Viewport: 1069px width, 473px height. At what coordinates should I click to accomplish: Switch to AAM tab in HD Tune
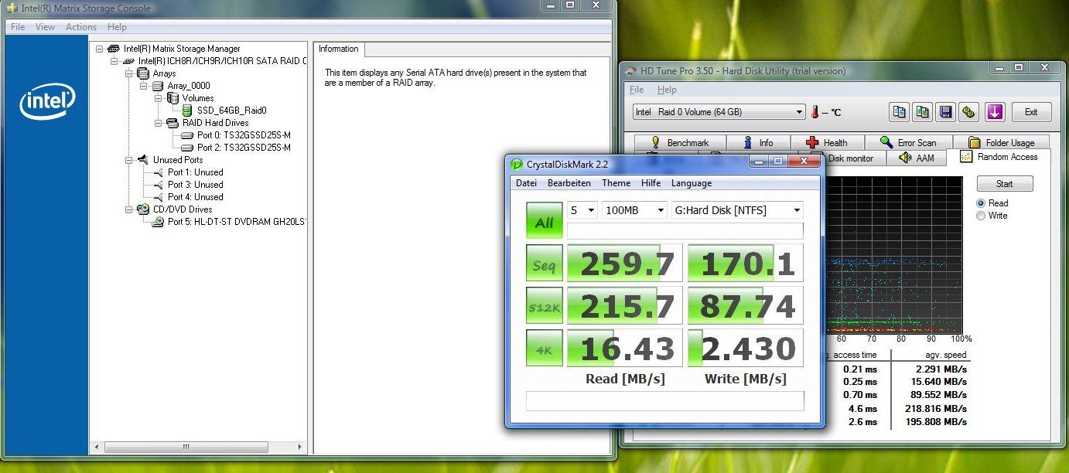917,158
